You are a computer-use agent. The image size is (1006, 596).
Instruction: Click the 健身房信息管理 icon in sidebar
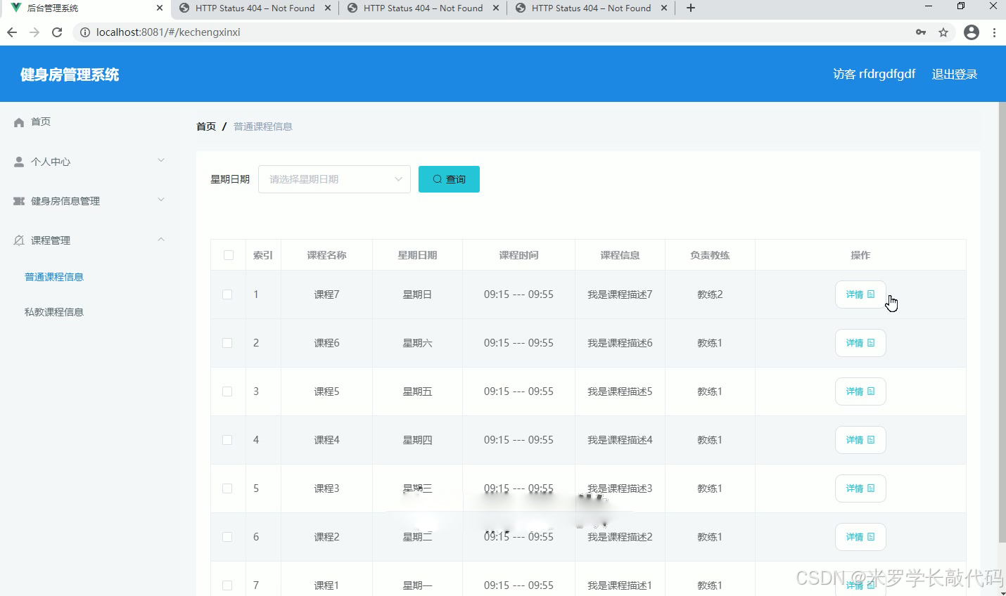tap(18, 200)
